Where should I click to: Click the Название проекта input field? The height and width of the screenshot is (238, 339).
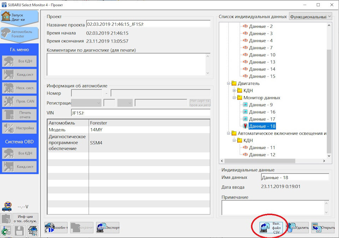(148, 24)
